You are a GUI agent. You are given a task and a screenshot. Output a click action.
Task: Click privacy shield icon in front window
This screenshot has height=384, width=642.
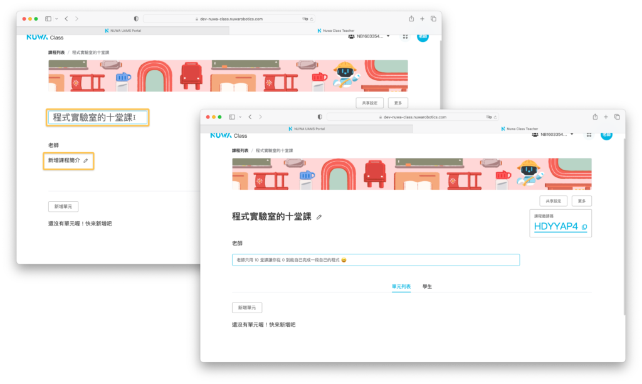point(320,117)
